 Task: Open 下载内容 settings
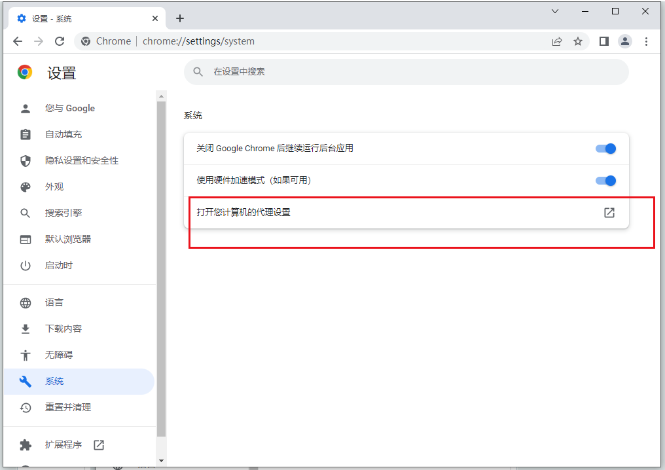pyautogui.click(x=79, y=329)
